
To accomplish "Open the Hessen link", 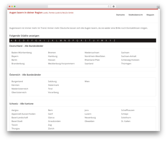I will pyautogui.click(x=51, y=60).
